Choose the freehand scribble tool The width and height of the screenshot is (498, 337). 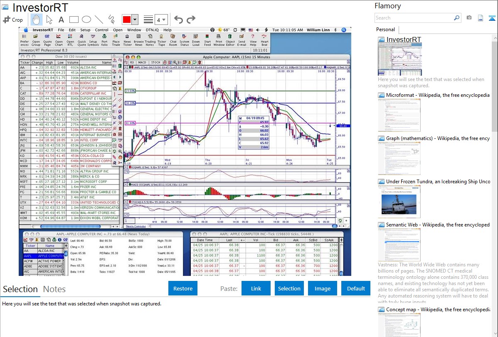click(111, 20)
